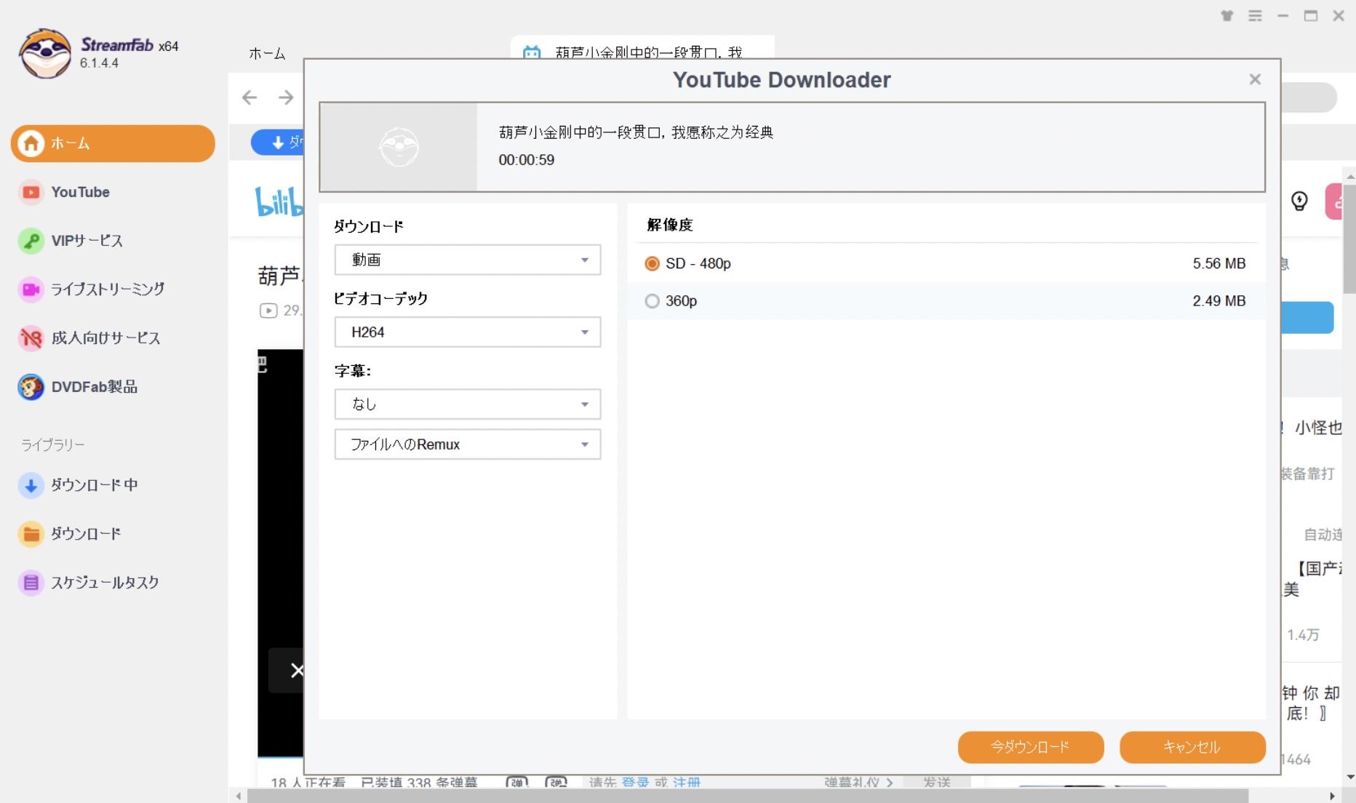Click the bilibili logo

coord(279,201)
